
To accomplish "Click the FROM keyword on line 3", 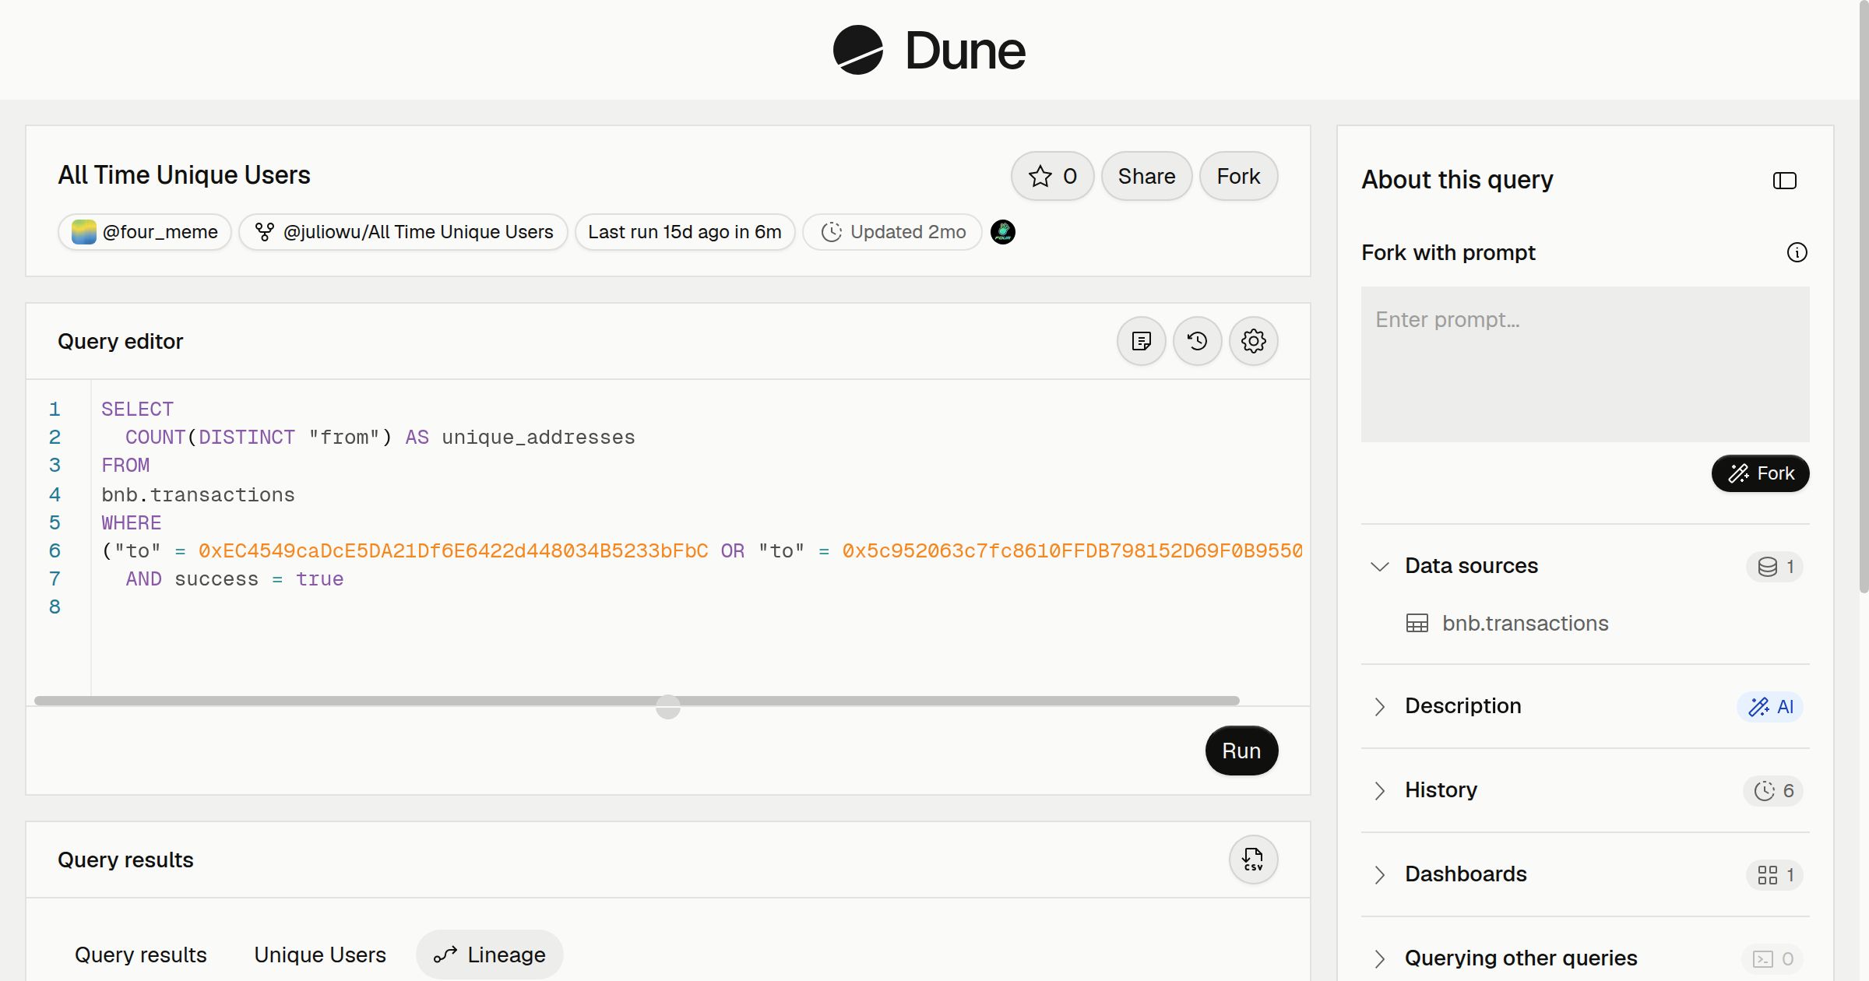I will (125, 466).
